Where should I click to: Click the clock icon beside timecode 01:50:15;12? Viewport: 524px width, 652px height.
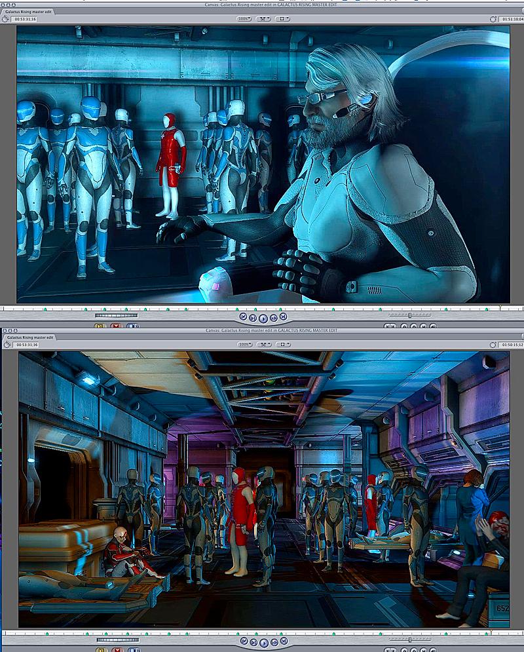click(x=493, y=345)
